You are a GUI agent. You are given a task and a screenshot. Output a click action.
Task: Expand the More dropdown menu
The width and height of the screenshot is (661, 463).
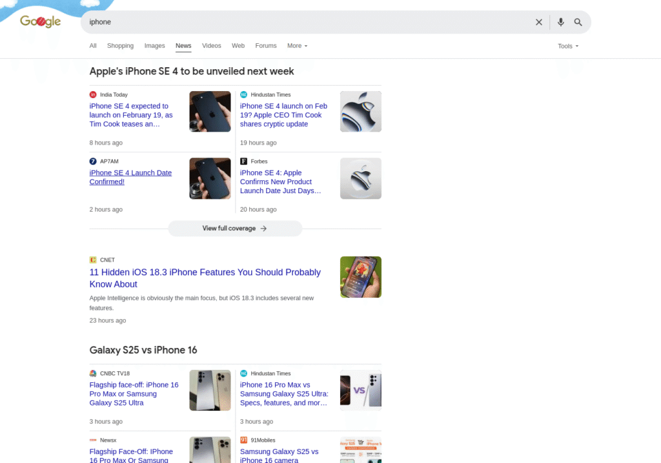(x=297, y=46)
